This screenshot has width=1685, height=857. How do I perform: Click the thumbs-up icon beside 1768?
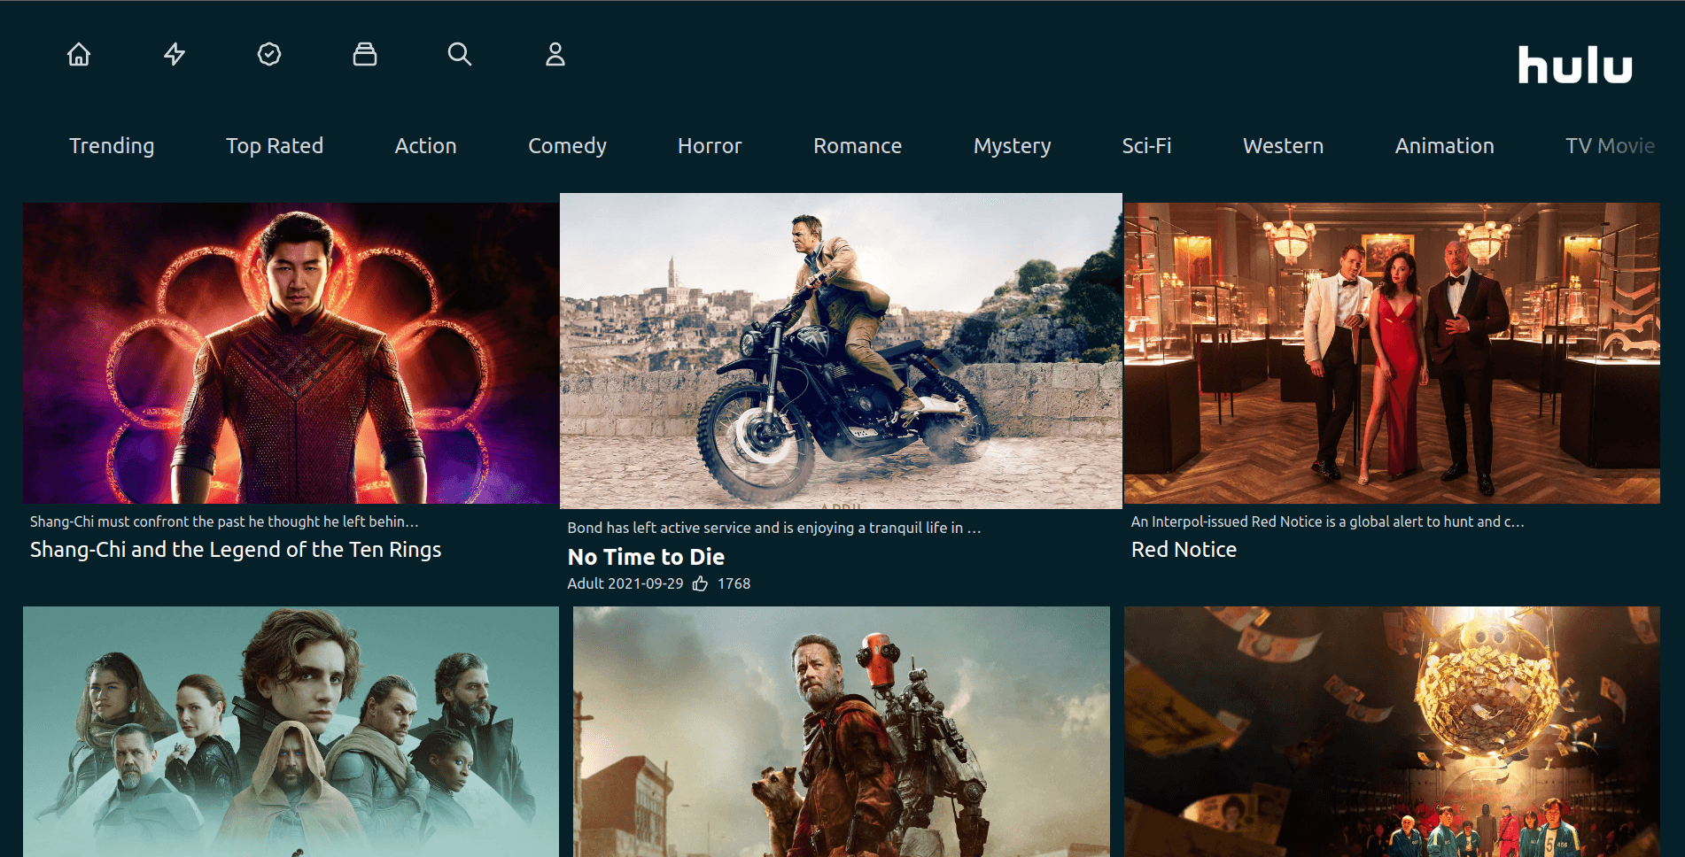click(700, 583)
